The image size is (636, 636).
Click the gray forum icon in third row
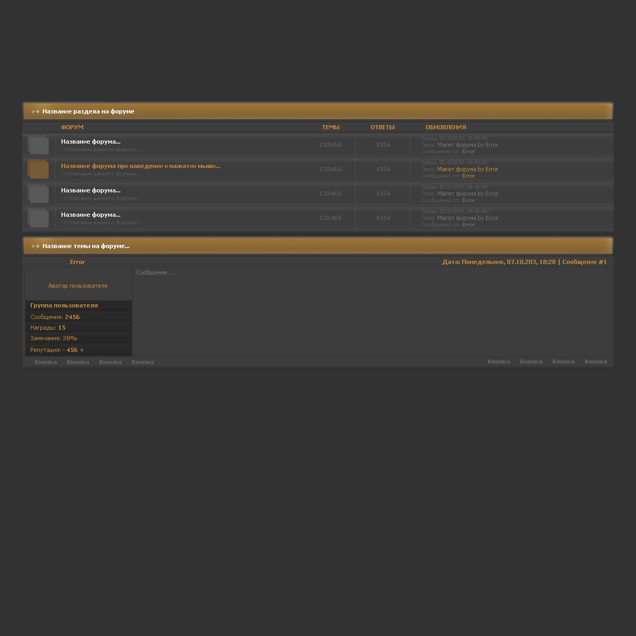(38, 193)
